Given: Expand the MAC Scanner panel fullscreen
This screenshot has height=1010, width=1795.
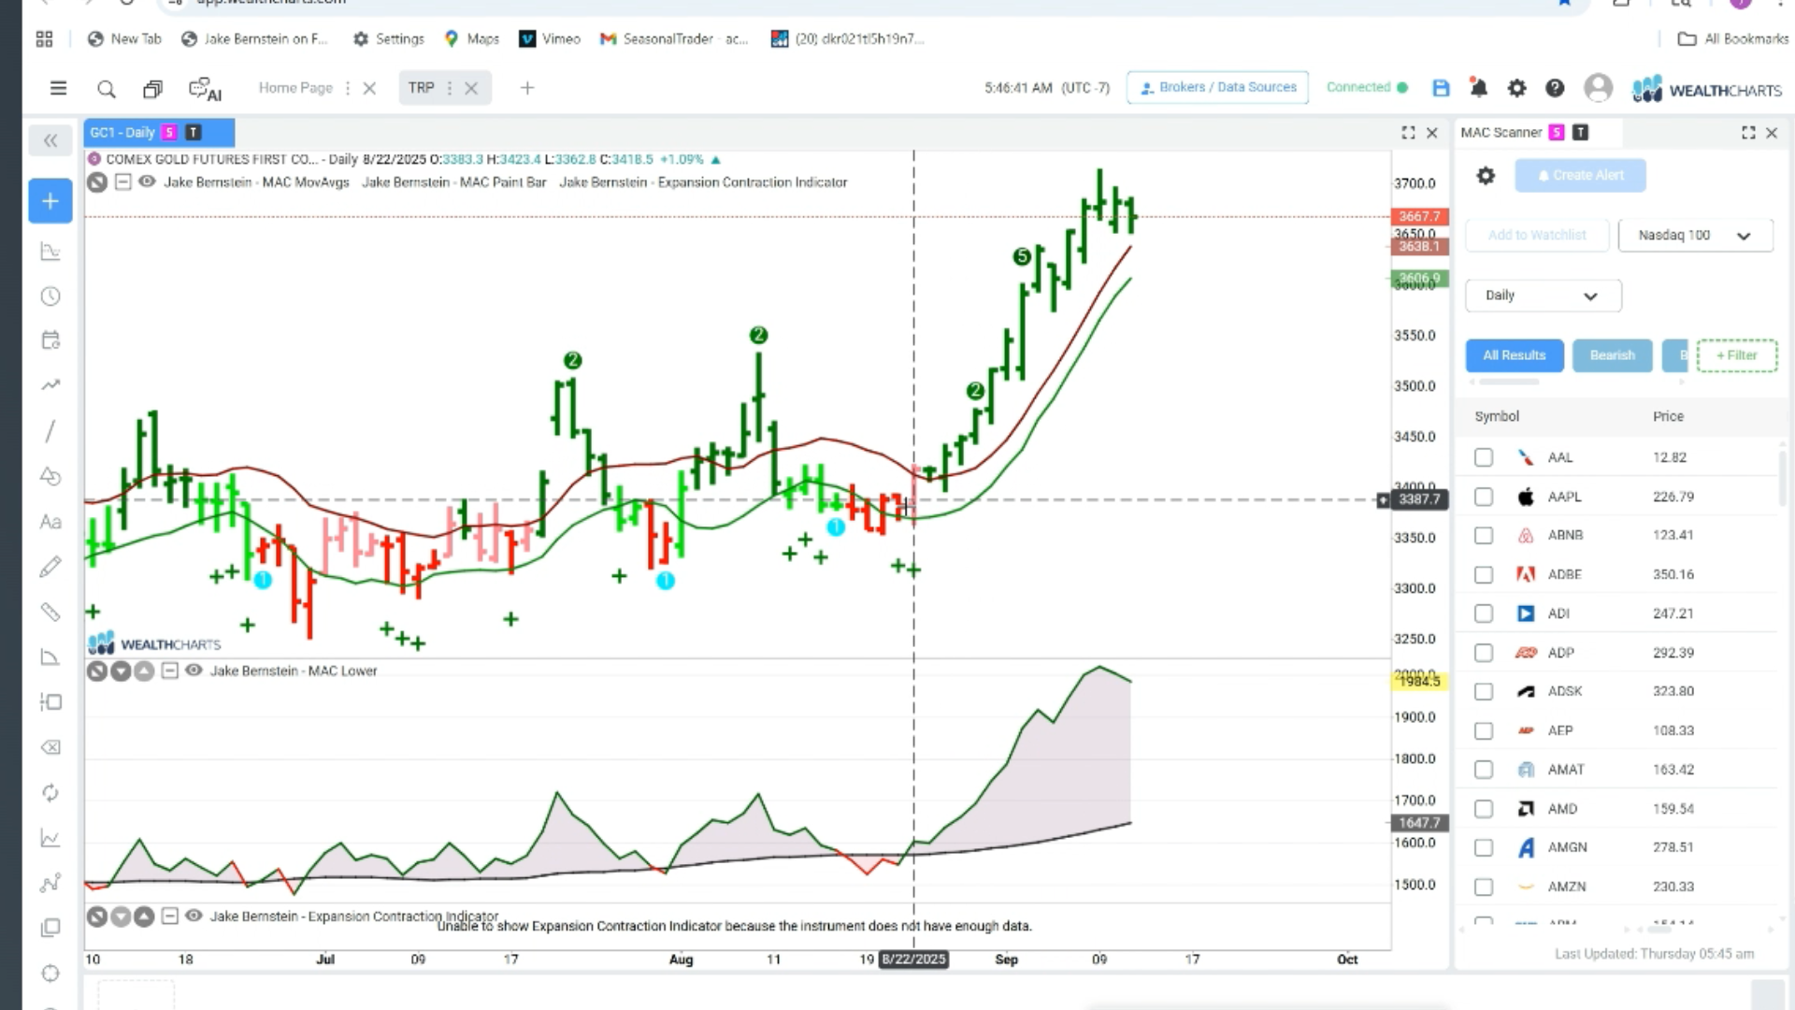Looking at the screenshot, I should 1748,133.
